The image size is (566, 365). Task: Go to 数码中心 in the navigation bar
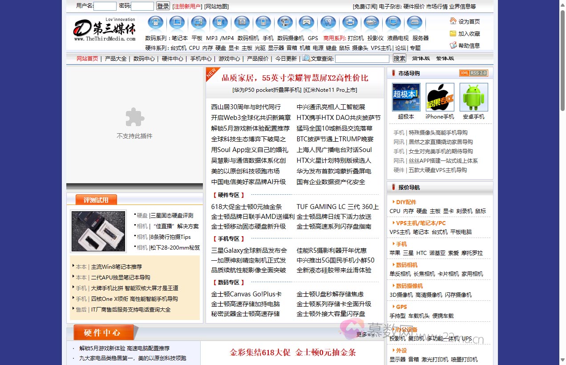pos(144,59)
